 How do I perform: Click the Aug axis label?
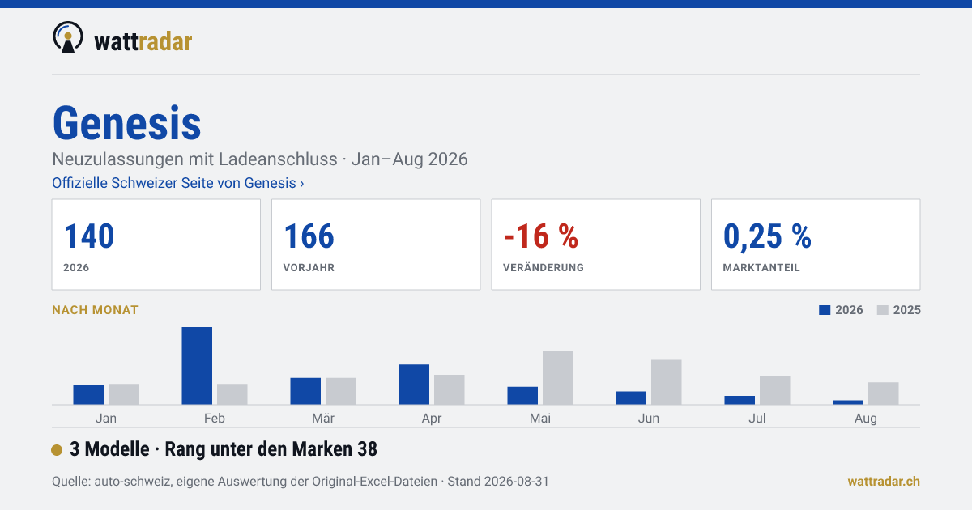(866, 419)
